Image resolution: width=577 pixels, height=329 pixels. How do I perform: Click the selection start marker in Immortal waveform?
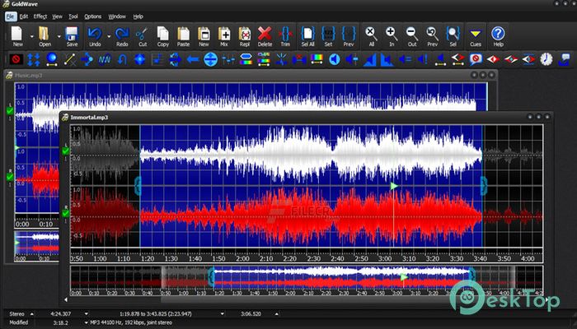(138, 185)
